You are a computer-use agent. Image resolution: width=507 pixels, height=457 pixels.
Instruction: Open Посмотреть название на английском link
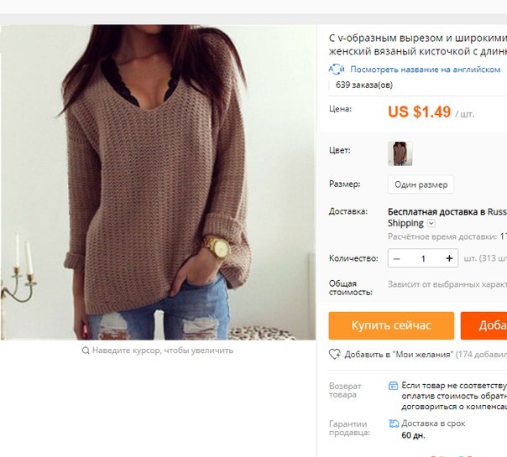[x=426, y=70]
